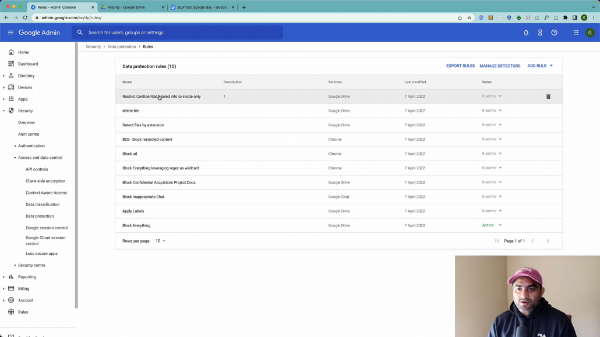Open the tasks hourglass icon

(540, 33)
